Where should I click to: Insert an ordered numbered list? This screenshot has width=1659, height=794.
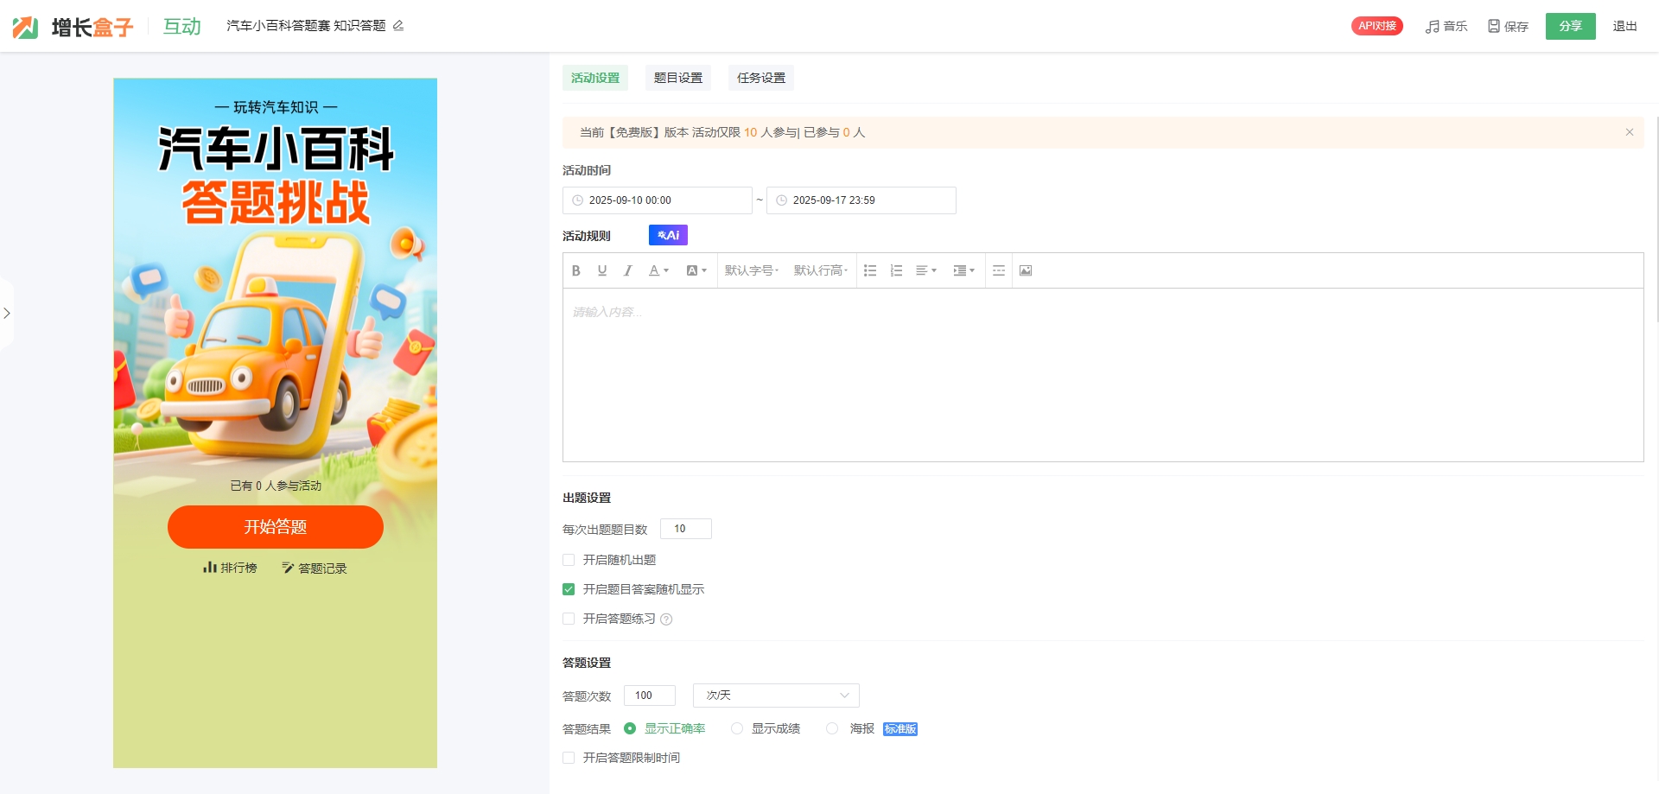(x=896, y=270)
